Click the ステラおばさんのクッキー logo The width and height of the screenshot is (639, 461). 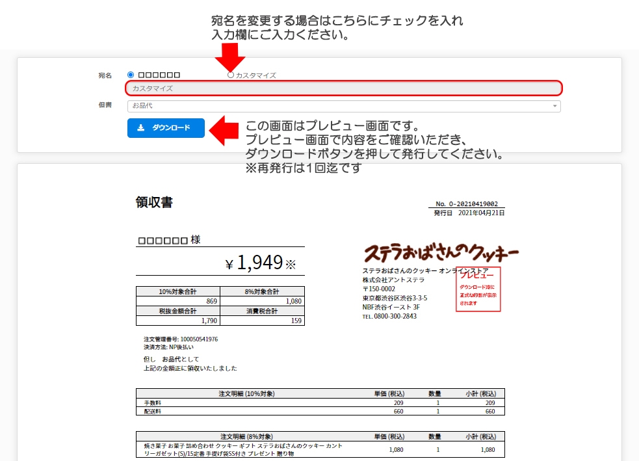441,252
